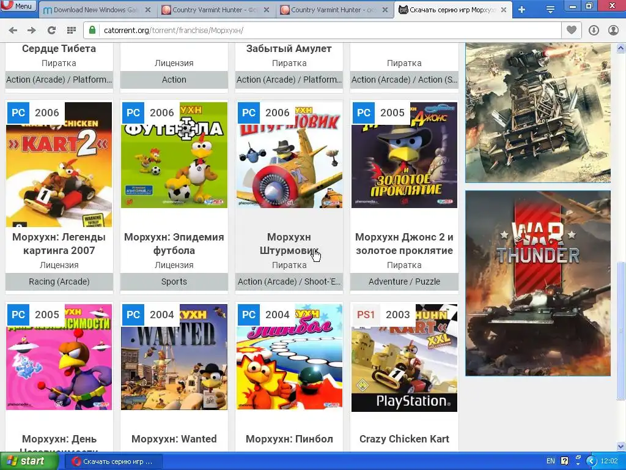Click the vertical scrollbar thumb

tap(621, 330)
